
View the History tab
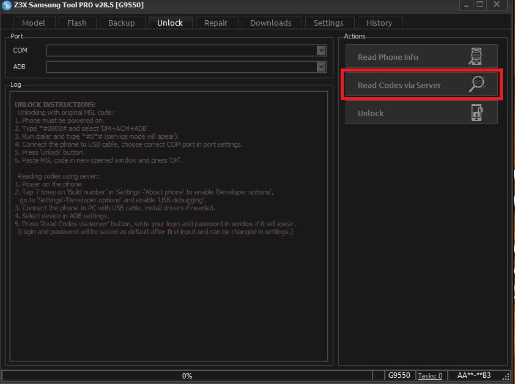(379, 23)
